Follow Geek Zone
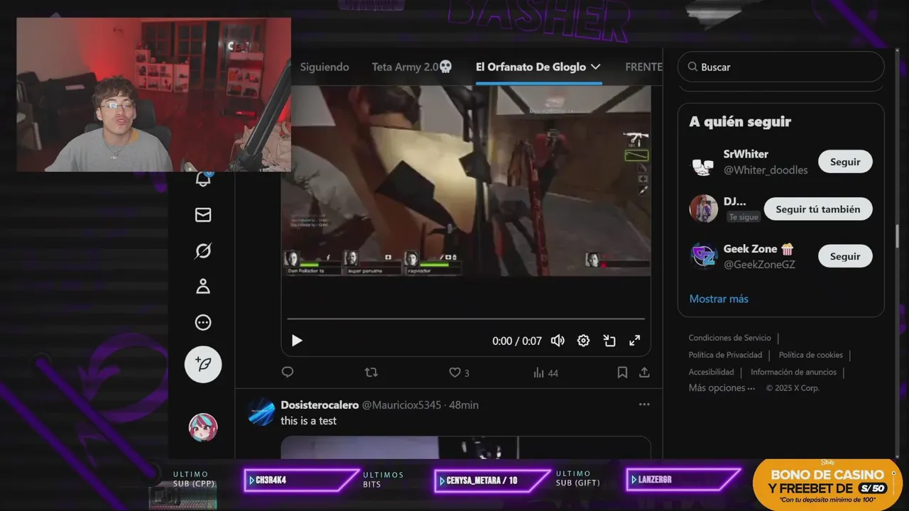 pyautogui.click(x=845, y=256)
